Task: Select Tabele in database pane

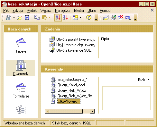Action: point(21,46)
